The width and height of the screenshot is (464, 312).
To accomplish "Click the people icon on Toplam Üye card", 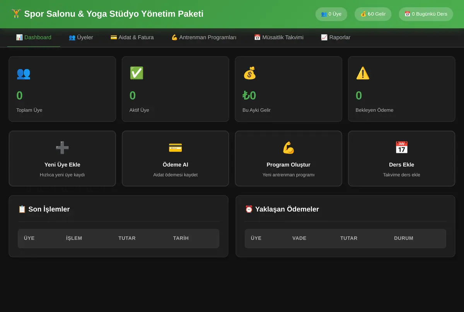I will coord(23,73).
